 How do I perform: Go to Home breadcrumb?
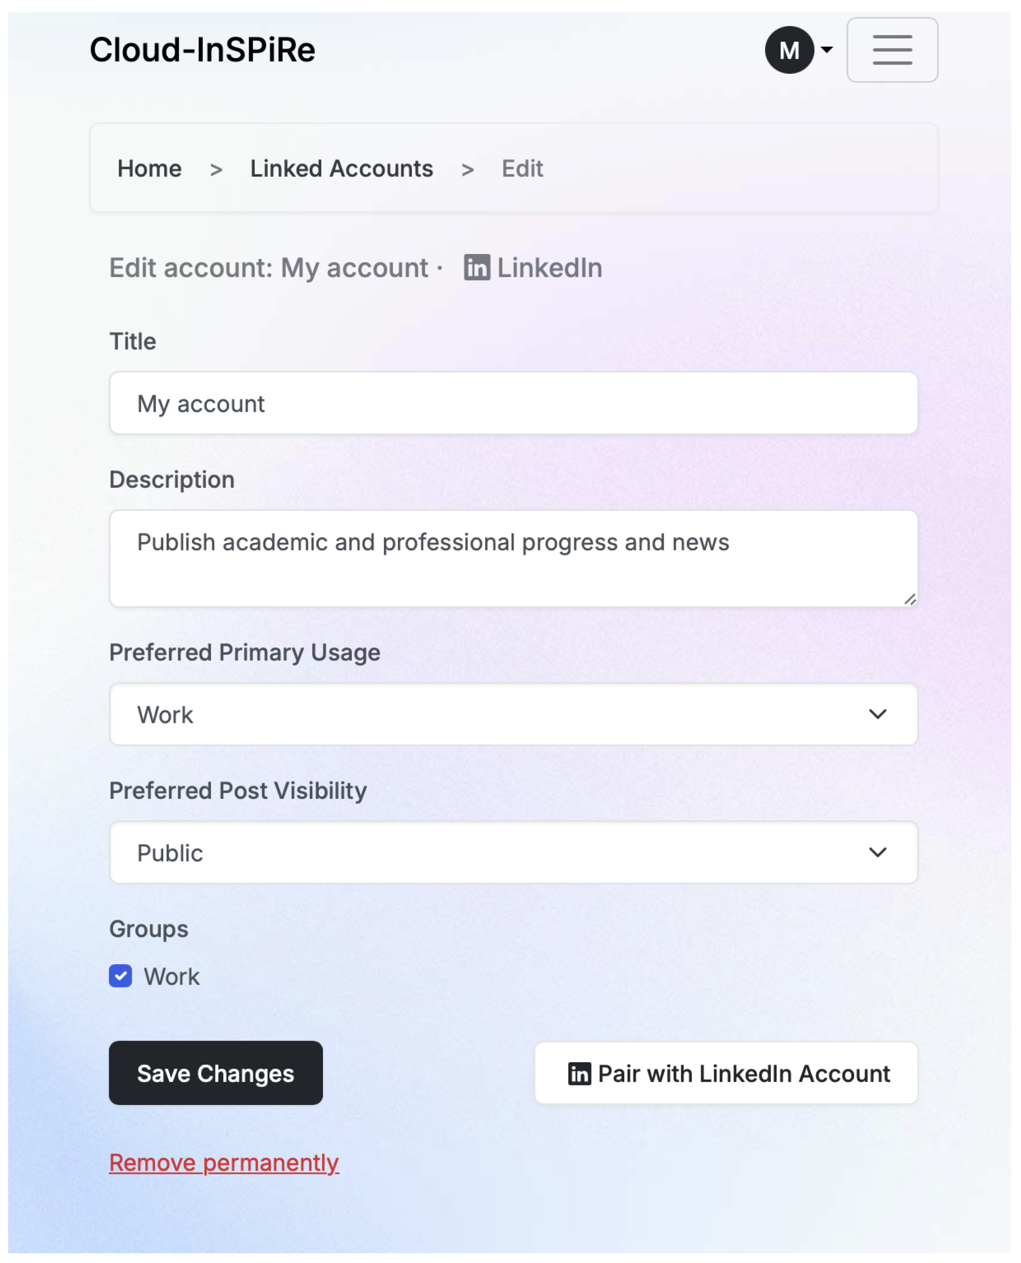pyautogui.click(x=149, y=169)
